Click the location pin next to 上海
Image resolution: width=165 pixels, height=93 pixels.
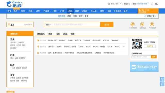(9, 25)
